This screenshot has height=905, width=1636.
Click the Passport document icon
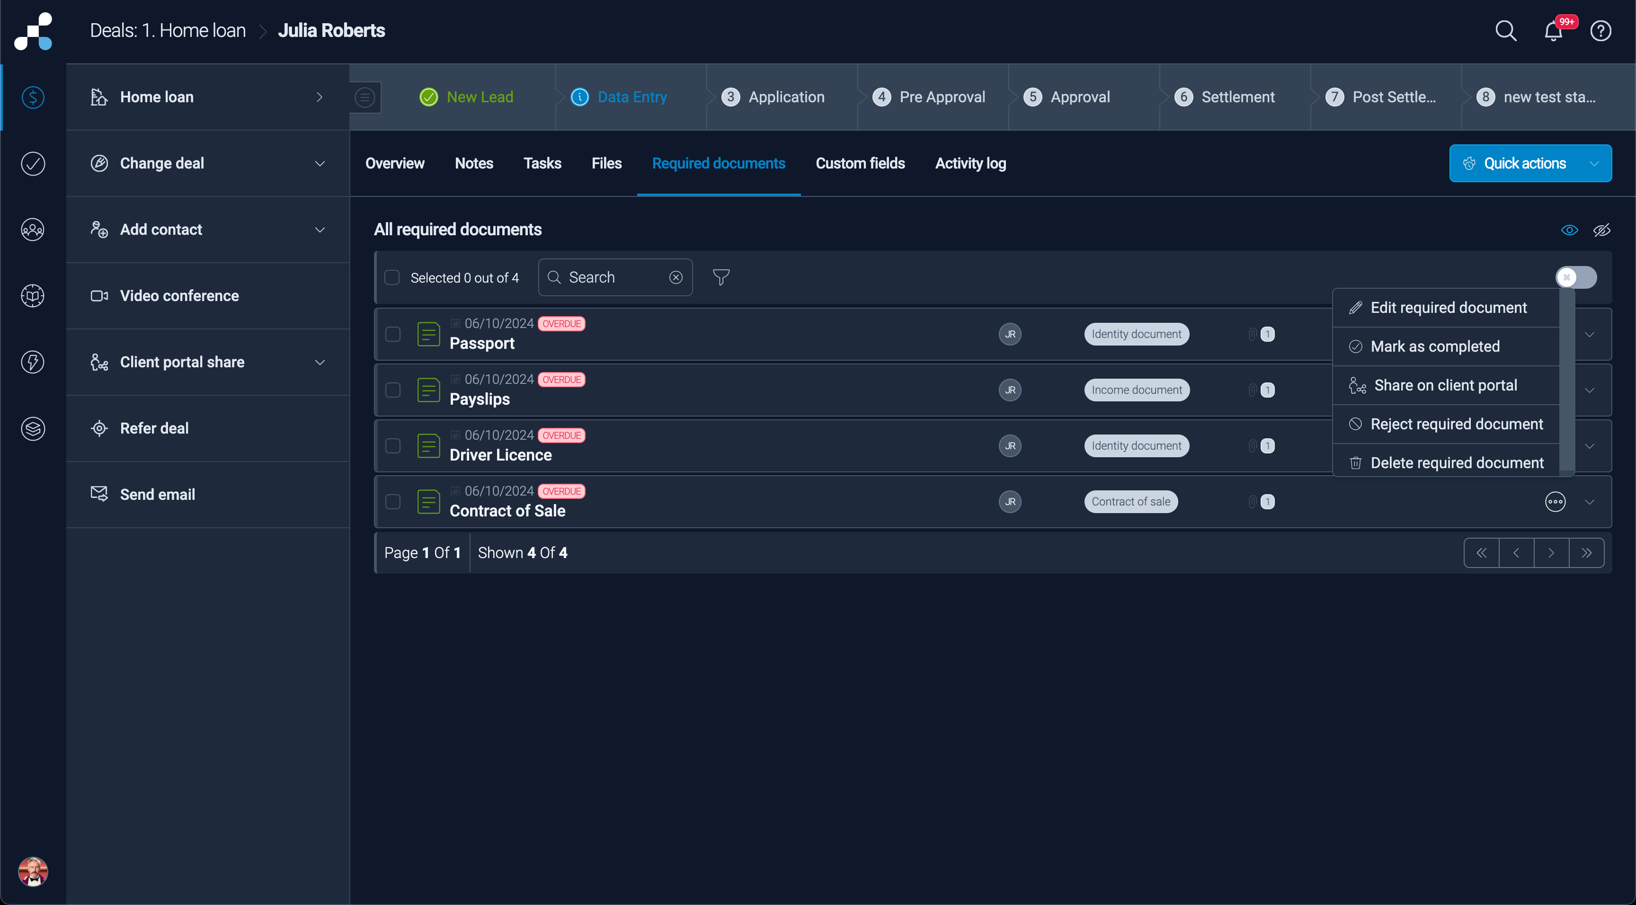click(429, 333)
